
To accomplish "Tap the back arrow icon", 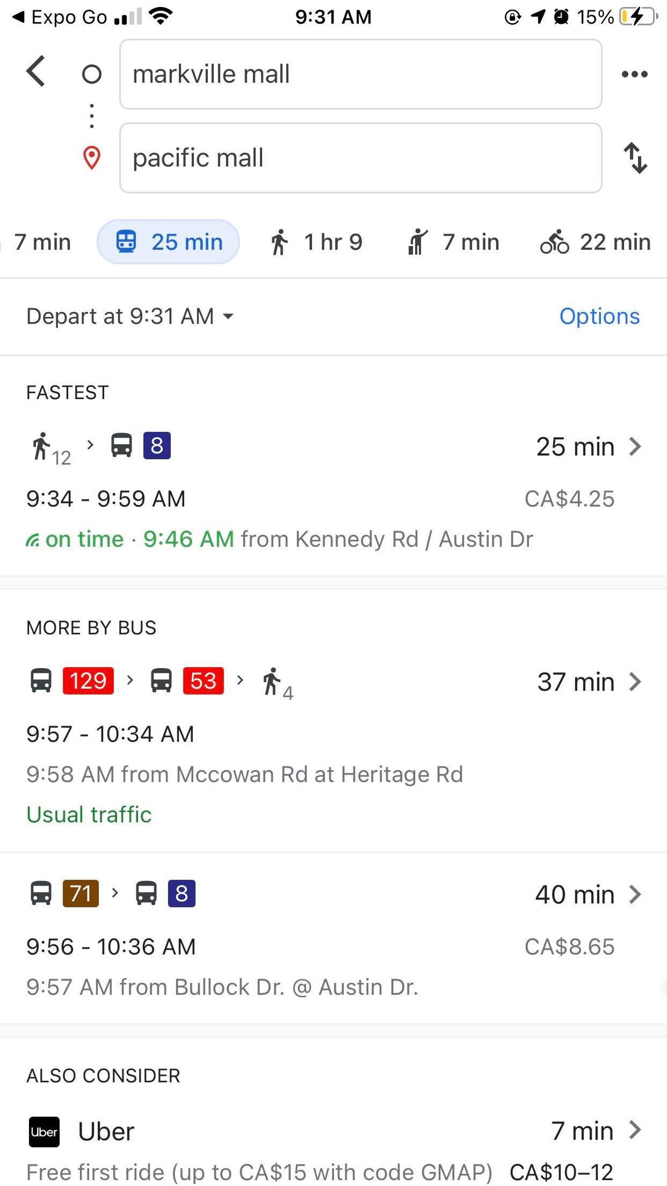I will coord(36,72).
